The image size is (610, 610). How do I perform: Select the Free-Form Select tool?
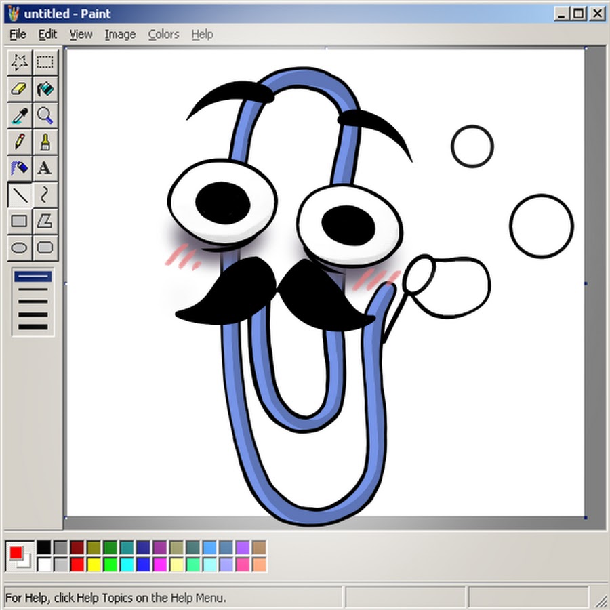click(20, 62)
